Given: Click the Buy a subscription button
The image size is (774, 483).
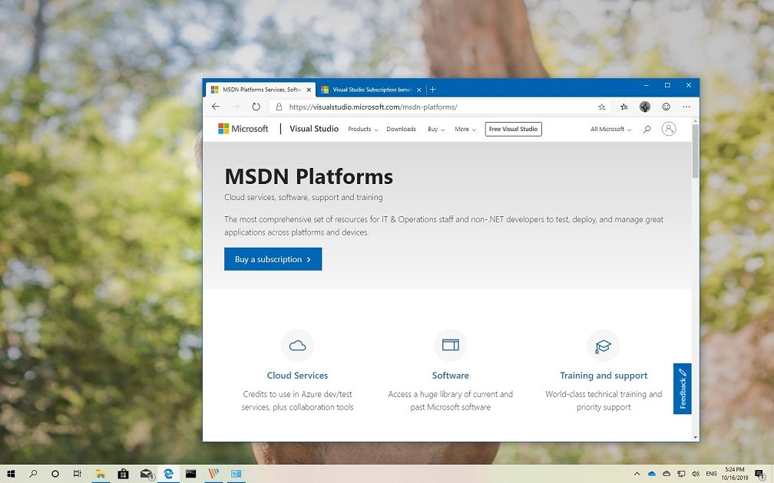Looking at the screenshot, I should (273, 259).
